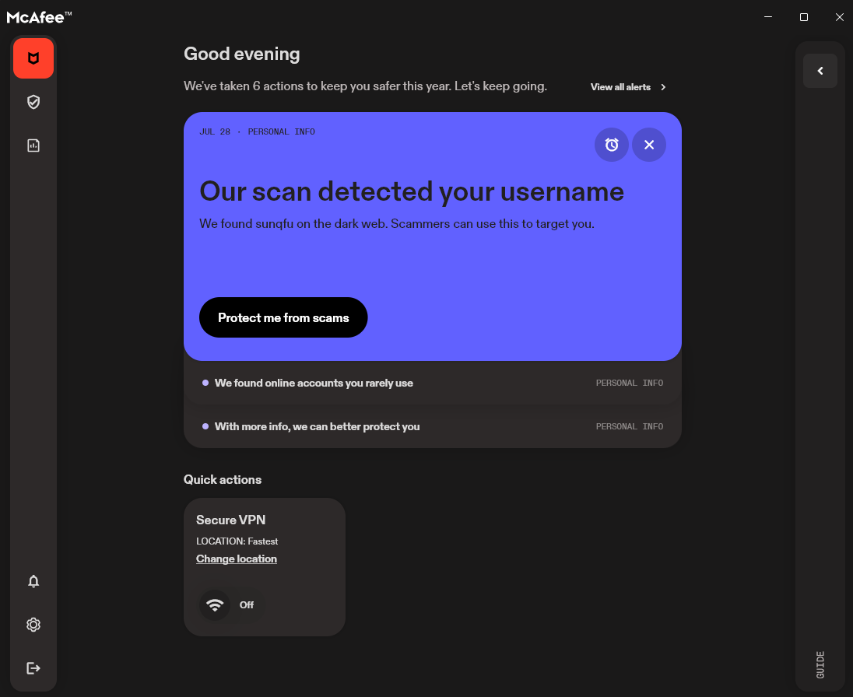Open the McAfee home shield icon
The width and height of the screenshot is (853, 697).
[x=33, y=58]
